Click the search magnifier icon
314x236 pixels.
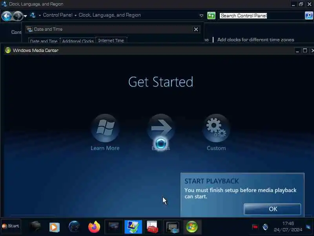tap(309, 15)
